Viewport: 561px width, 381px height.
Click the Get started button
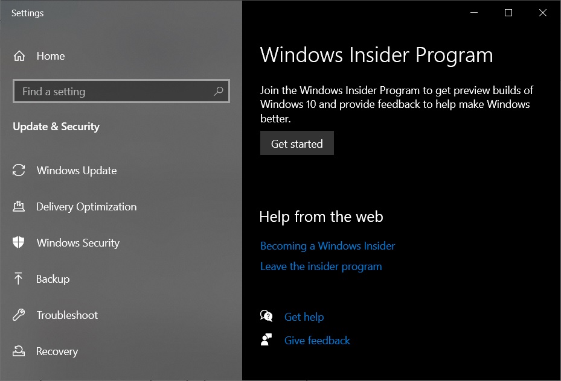pyautogui.click(x=297, y=143)
